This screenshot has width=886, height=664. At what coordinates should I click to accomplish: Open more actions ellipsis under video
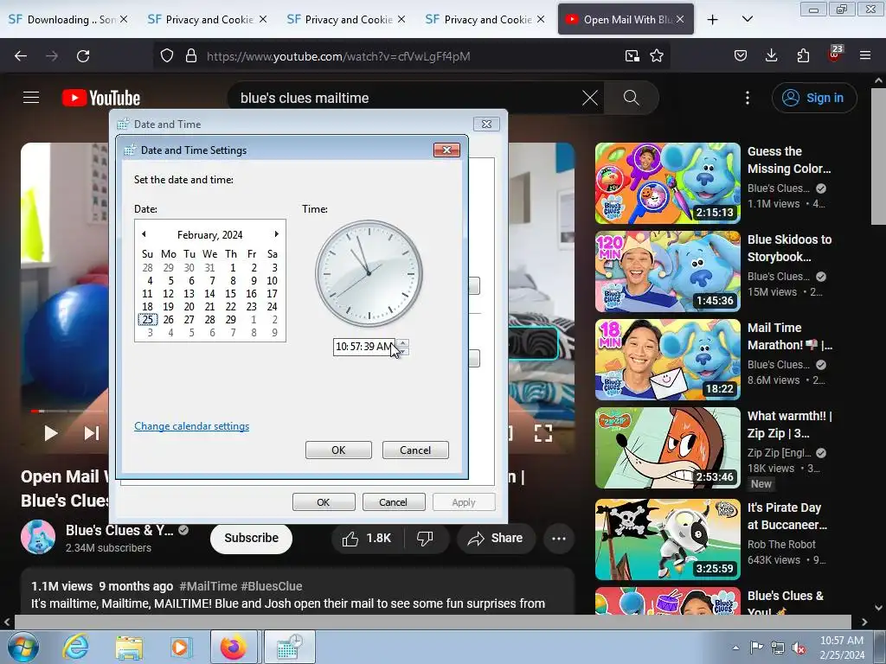coord(558,538)
